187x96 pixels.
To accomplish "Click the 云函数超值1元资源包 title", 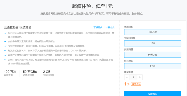I will point(18,27).
